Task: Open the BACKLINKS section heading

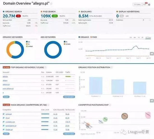Action: click(x=86, y=12)
